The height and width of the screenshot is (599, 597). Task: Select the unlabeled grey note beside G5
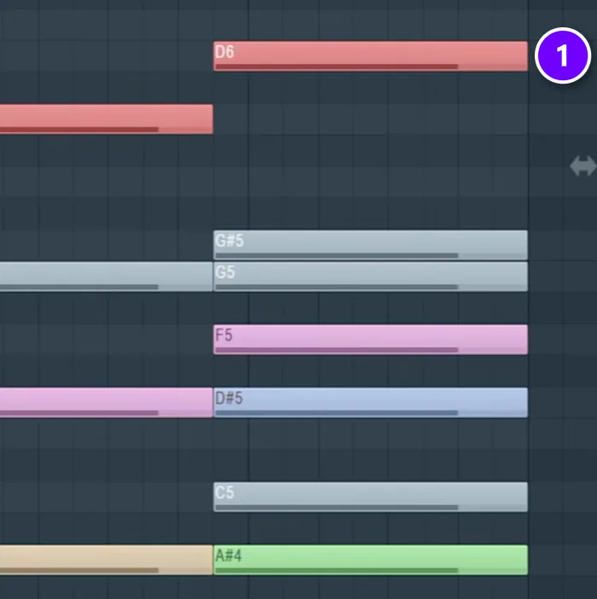pos(107,276)
